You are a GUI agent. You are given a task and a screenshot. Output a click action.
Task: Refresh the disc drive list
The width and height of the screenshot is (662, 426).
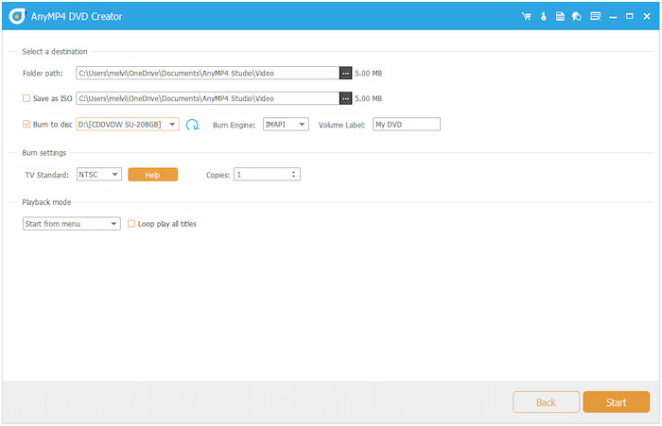[192, 124]
